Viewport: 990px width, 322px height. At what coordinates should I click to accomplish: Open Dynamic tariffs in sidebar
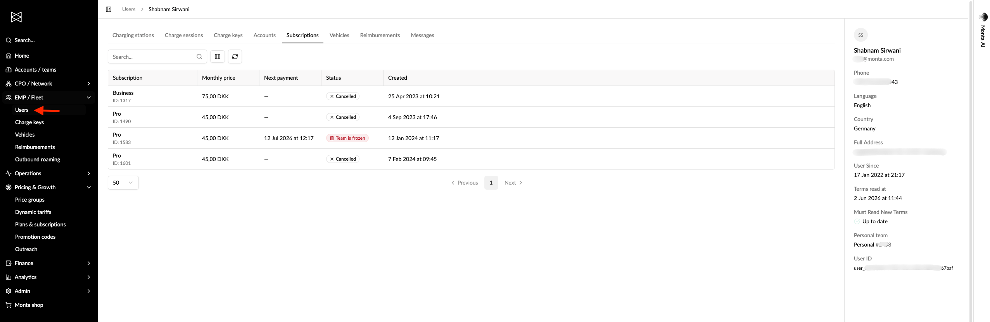pos(33,212)
